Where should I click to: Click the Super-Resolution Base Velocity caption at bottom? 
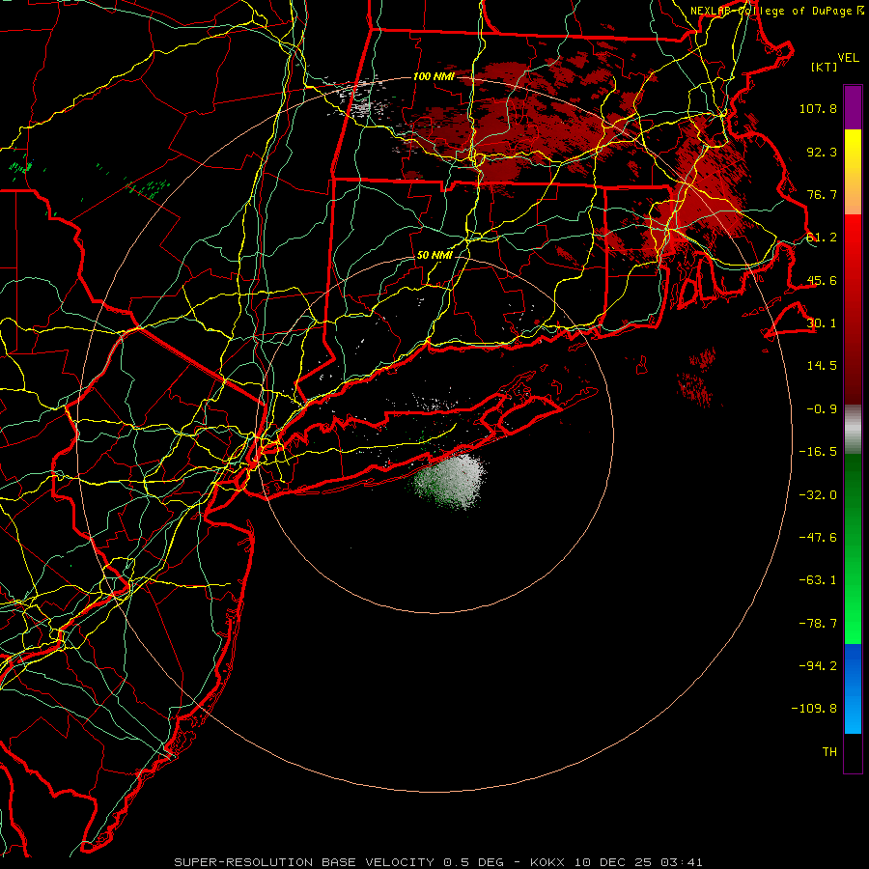[438, 862]
